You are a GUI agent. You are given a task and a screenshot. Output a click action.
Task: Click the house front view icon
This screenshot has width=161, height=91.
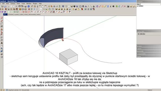pyautogui.click(x=37, y=6)
